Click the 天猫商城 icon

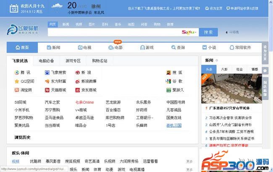47,90
